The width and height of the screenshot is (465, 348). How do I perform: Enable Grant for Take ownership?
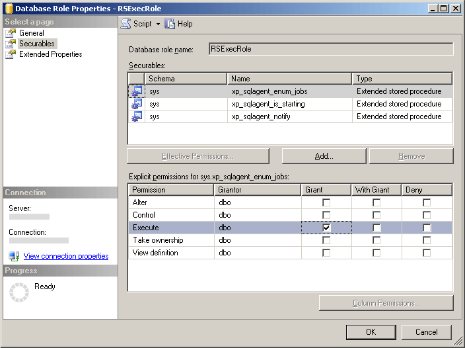tap(326, 240)
